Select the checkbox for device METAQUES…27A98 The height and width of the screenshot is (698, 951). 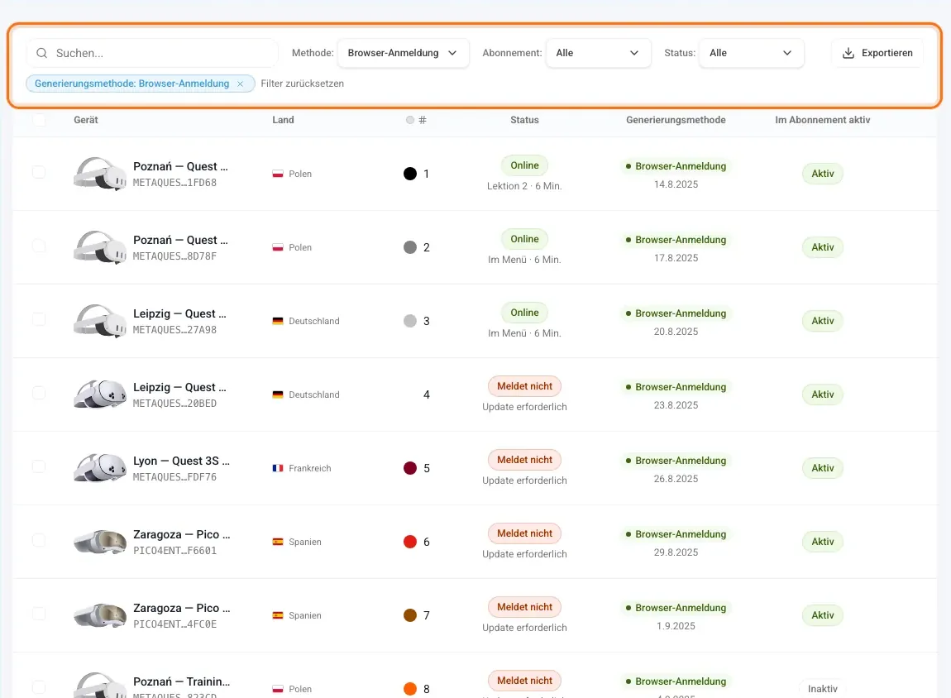tap(39, 319)
